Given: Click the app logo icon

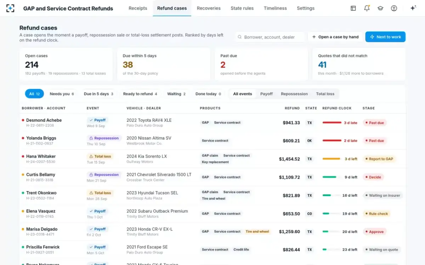Looking at the screenshot, I should point(10,8).
